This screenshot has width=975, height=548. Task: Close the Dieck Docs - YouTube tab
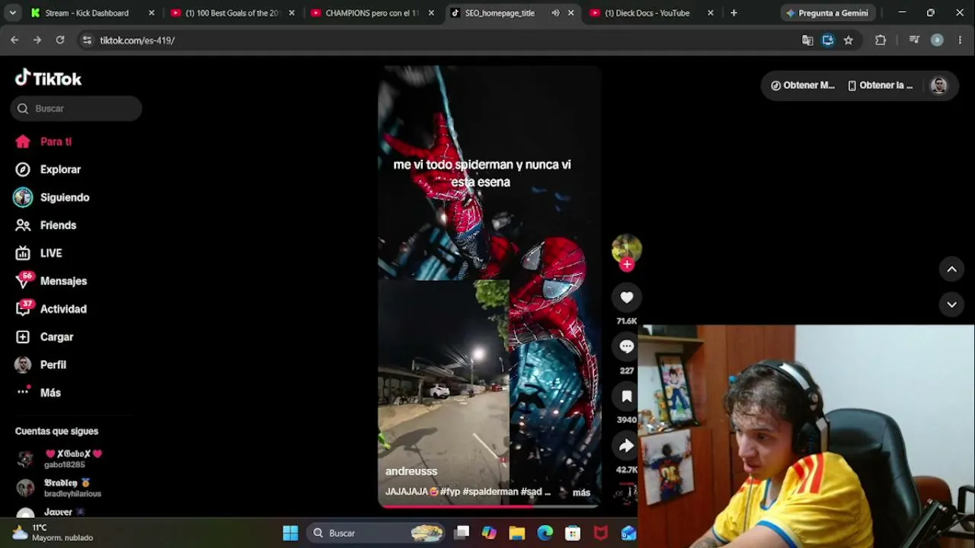click(x=711, y=13)
